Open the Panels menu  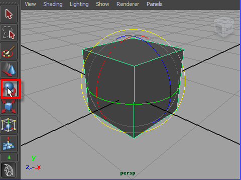[x=155, y=4]
